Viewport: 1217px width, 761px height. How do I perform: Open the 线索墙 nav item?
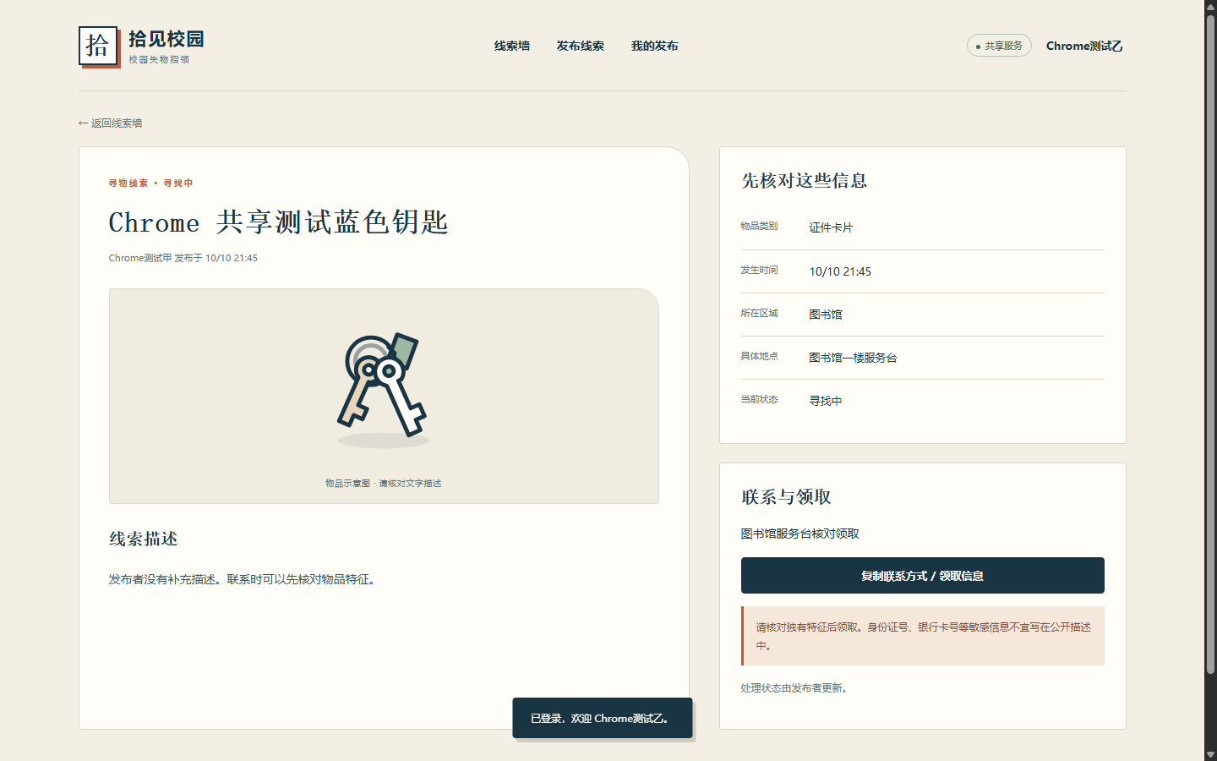coord(512,46)
